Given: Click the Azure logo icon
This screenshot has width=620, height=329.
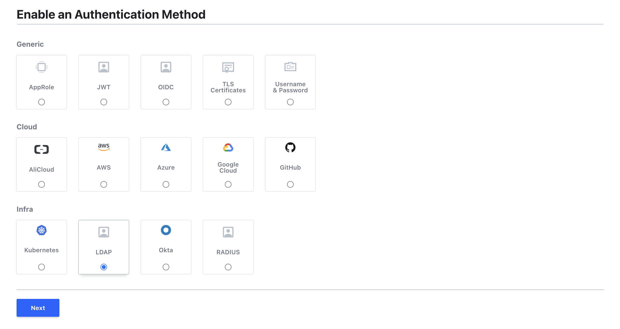Looking at the screenshot, I should pyautogui.click(x=166, y=147).
